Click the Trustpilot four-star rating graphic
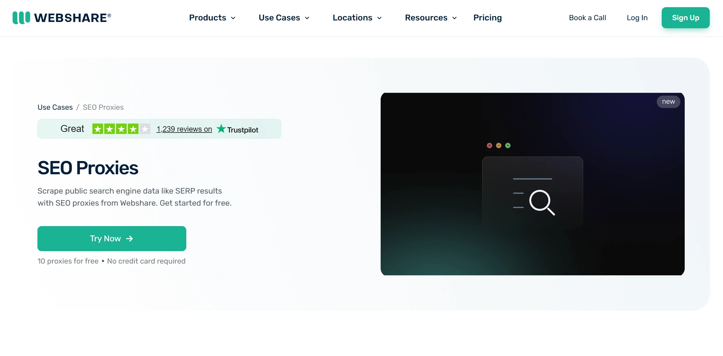The height and width of the screenshot is (356, 723). pyautogui.click(x=121, y=129)
